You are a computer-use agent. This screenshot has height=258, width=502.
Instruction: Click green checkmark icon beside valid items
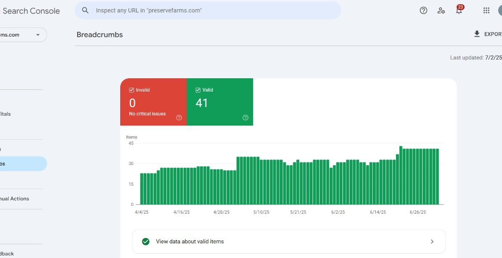click(146, 241)
